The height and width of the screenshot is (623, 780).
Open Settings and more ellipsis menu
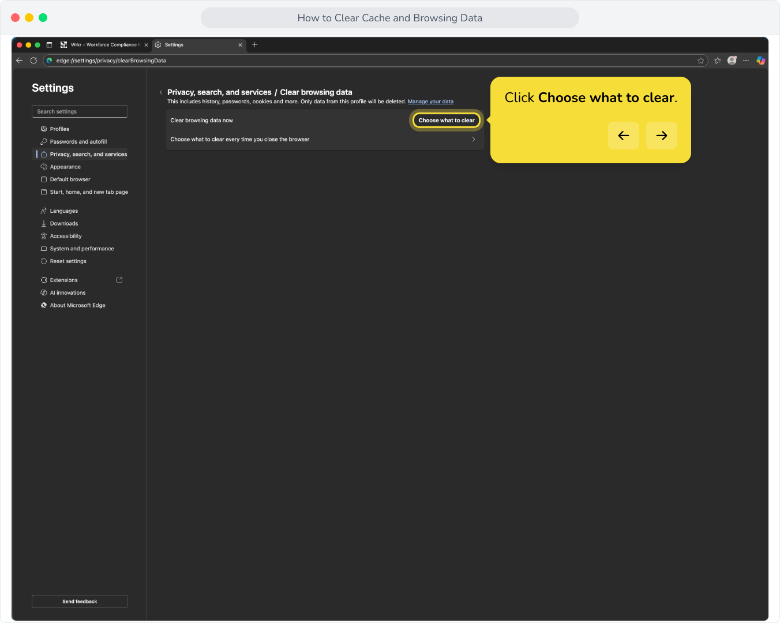[x=746, y=61]
